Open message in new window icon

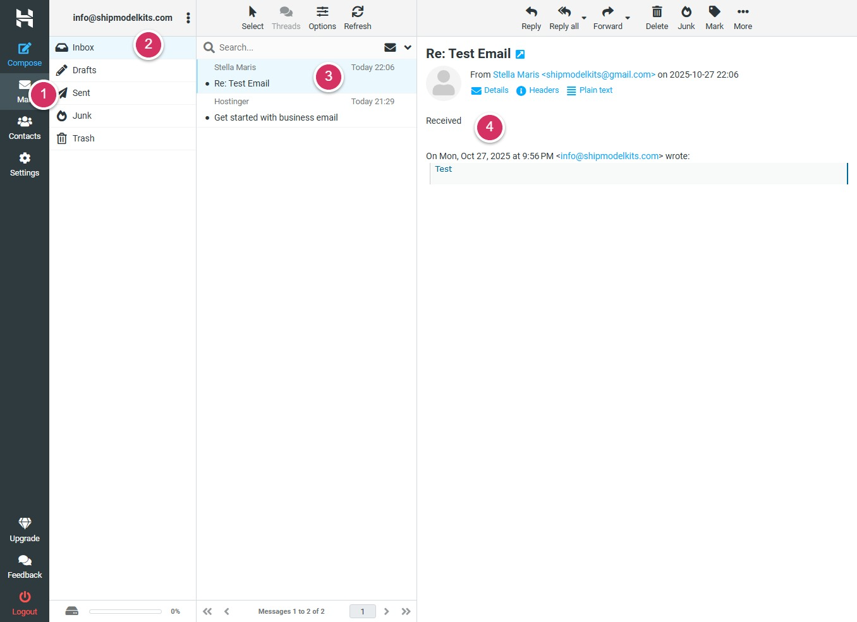tap(520, 54)
